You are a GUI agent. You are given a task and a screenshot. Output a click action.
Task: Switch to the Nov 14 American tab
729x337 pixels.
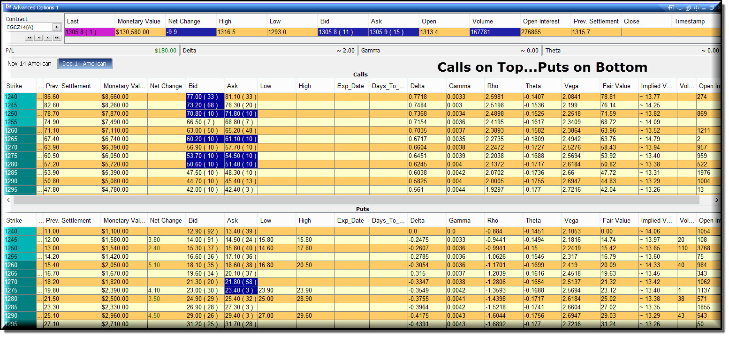pyautogui.click(x=30, y=64)
